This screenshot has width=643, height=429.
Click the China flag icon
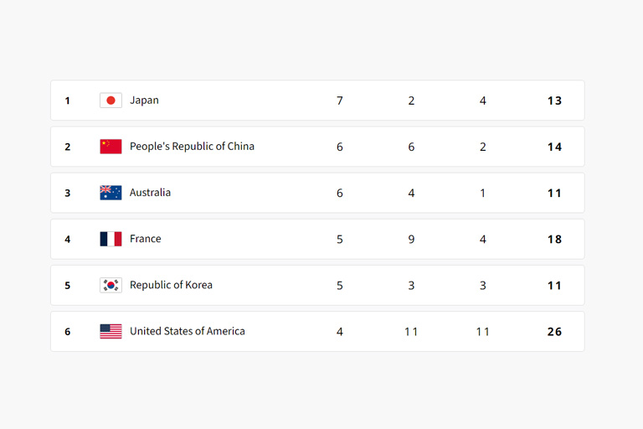coord(111,147)
